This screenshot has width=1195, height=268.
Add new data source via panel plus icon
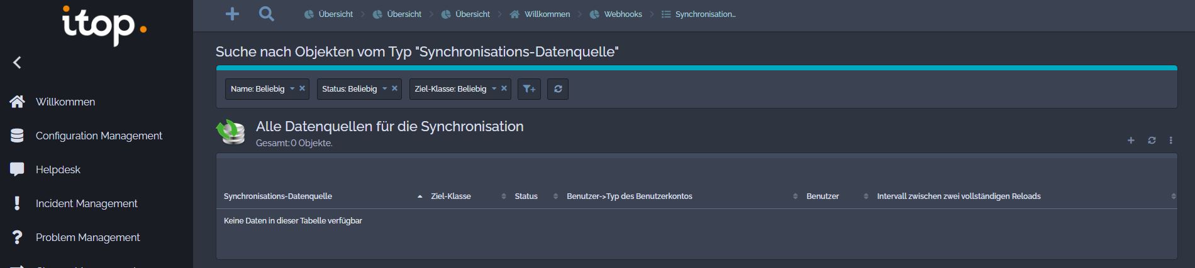tap(1131, 141)
